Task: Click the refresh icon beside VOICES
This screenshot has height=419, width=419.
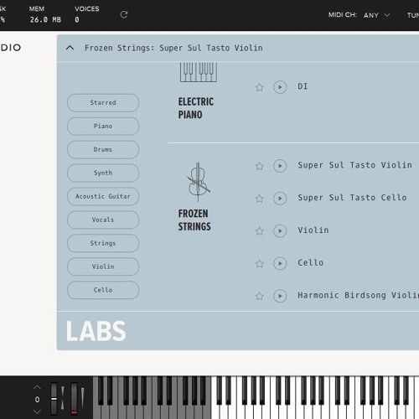Action: coord(124,14)
